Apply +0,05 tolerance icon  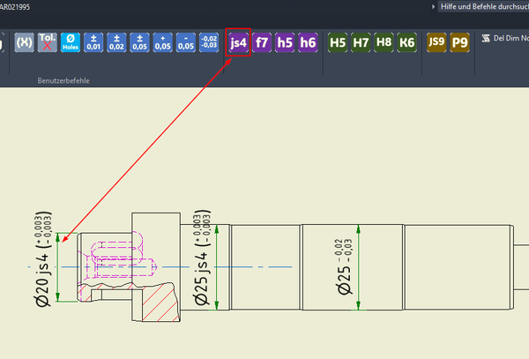click(x=162, y=42)
